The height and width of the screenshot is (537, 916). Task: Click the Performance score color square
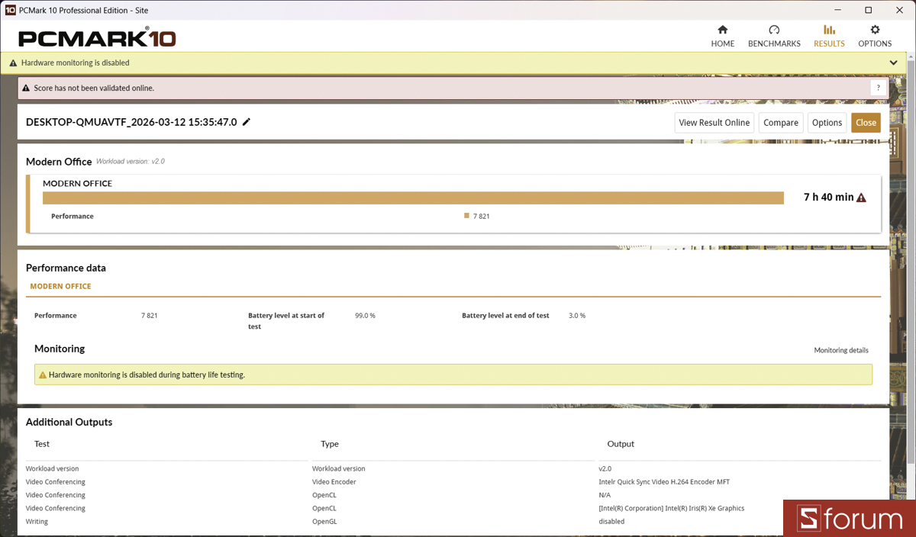pyautogui.click(x=466, y=216)
